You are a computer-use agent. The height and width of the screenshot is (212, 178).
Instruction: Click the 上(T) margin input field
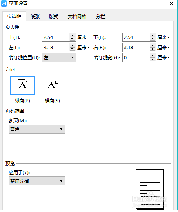click(56, 37)
